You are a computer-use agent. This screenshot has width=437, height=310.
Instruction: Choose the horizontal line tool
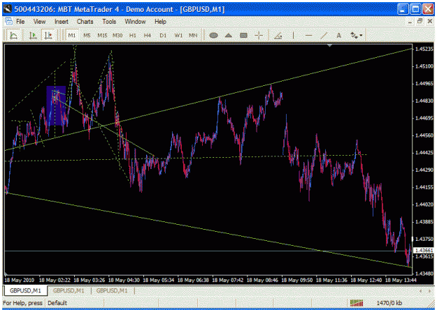308,36
